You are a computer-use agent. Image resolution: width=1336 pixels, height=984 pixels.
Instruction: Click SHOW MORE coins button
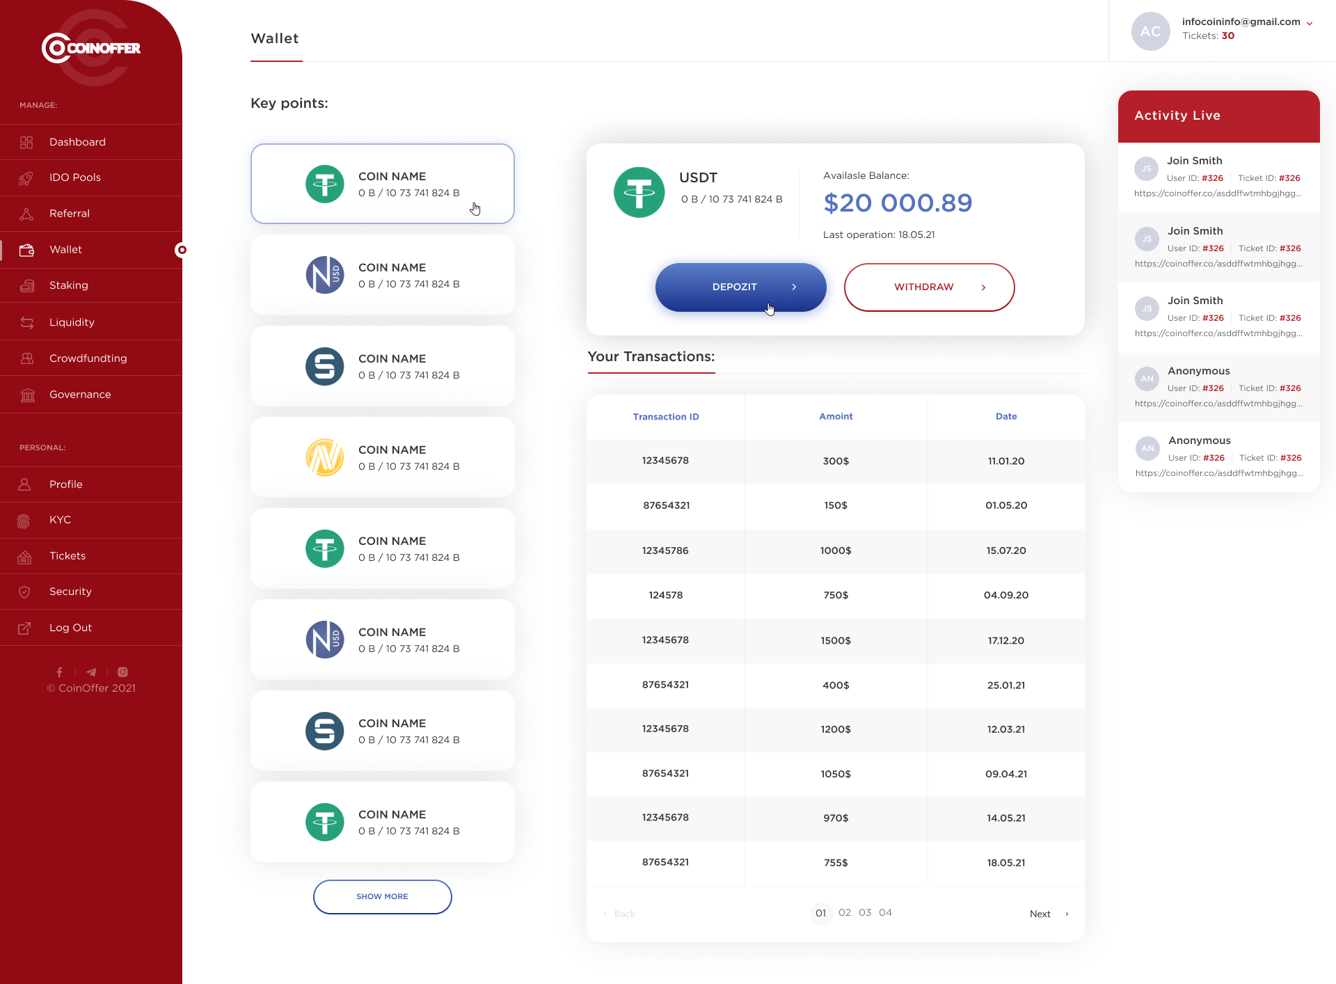coord(383,896)
